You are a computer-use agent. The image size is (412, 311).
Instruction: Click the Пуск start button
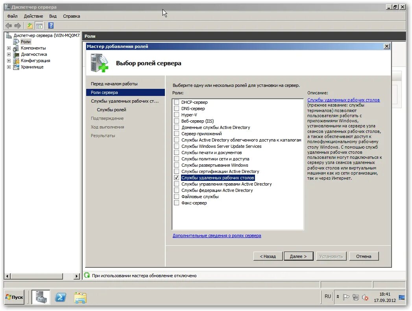15,297
